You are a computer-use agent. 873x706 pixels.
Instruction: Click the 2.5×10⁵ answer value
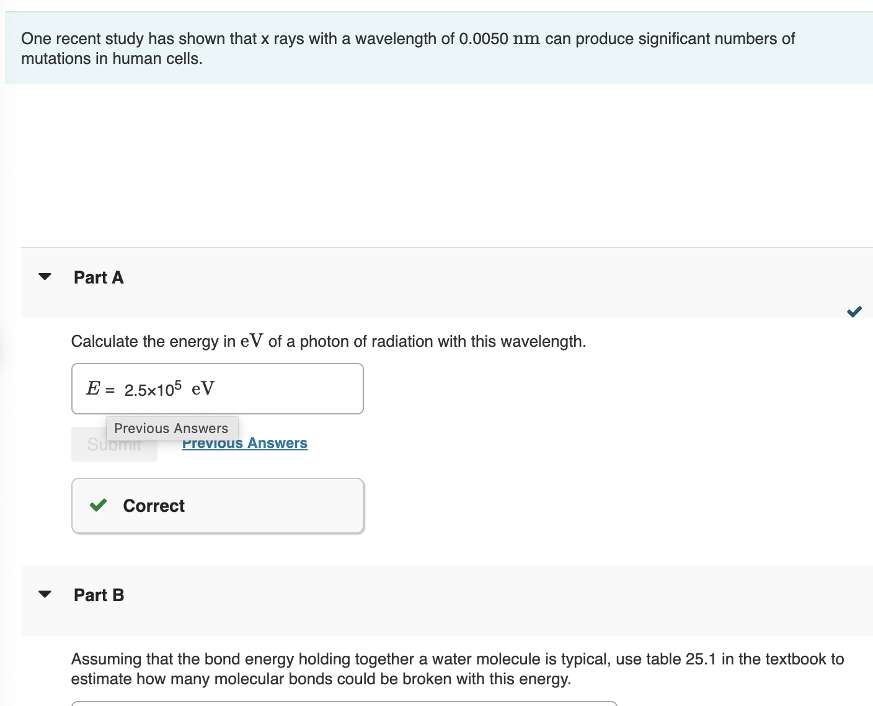pos(153,389)
